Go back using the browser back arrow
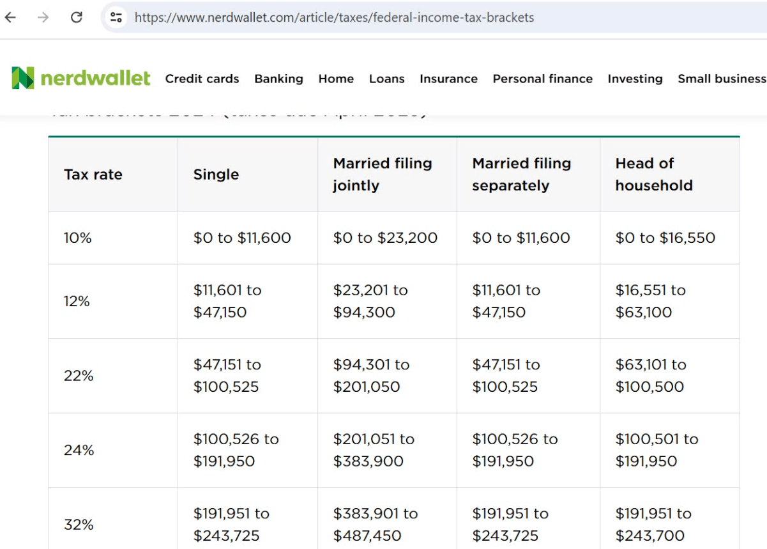Viewport: 767px width, 549px height. tap(10, 17)
